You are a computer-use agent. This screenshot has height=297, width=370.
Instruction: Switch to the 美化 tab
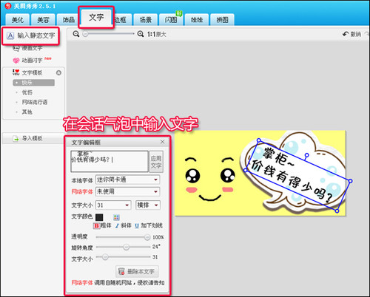click(18, 20)
